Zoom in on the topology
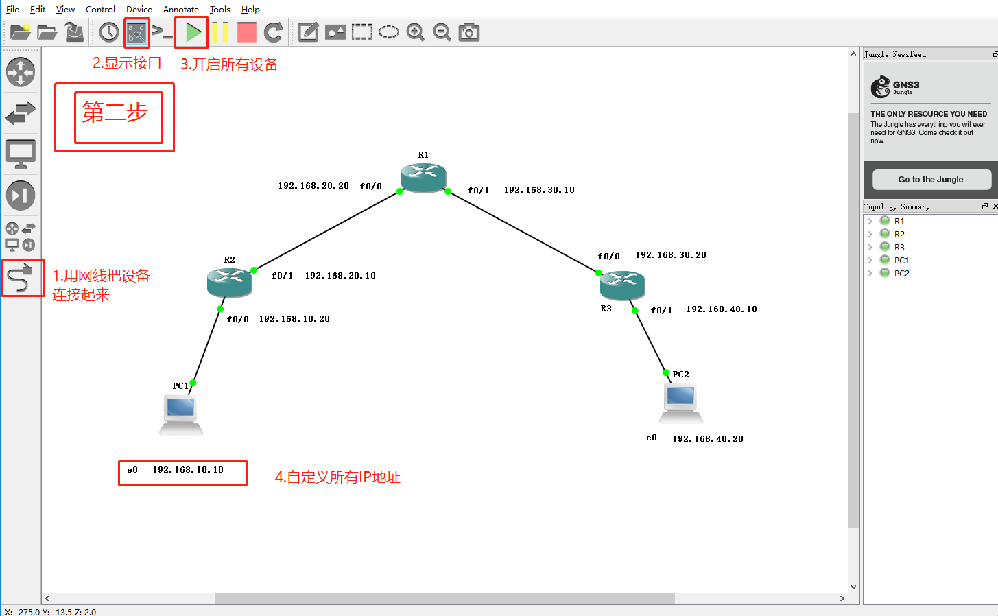 416,32
